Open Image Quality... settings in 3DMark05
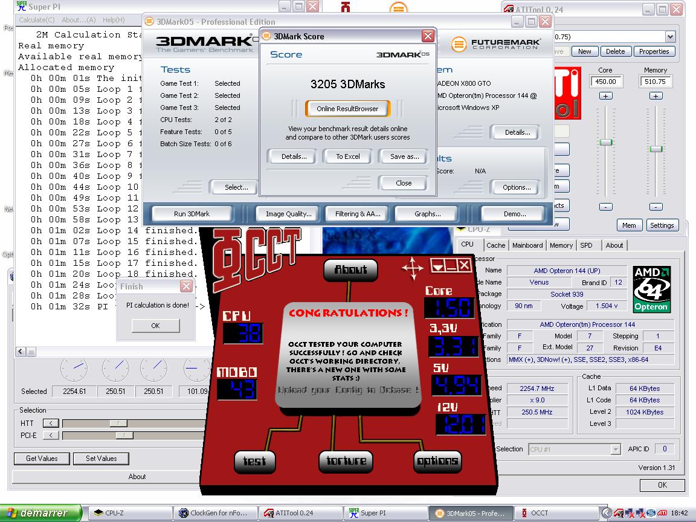This screenshot has height=522, width=696. pyautogui.click(x=289, y=214)
